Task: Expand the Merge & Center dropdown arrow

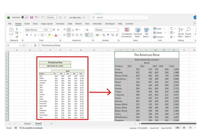Action: (91, 35)
